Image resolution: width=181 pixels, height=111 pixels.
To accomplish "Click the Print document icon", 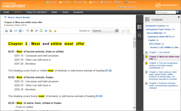I will [x=6, y=31].
